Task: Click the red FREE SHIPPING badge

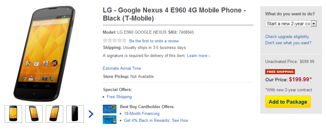Action: click(x=280, y=72)
